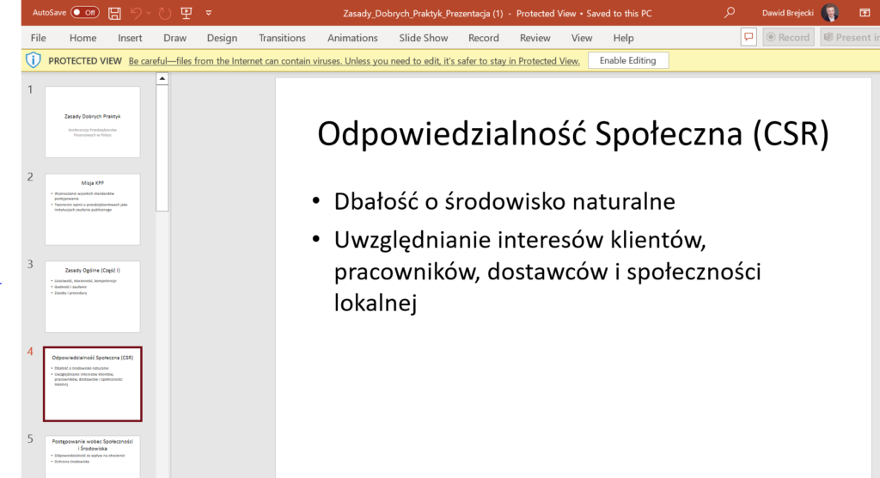The image size is (880, 478).
Task: Click the Undo arrow icon
Action: [x=136, y=13]
